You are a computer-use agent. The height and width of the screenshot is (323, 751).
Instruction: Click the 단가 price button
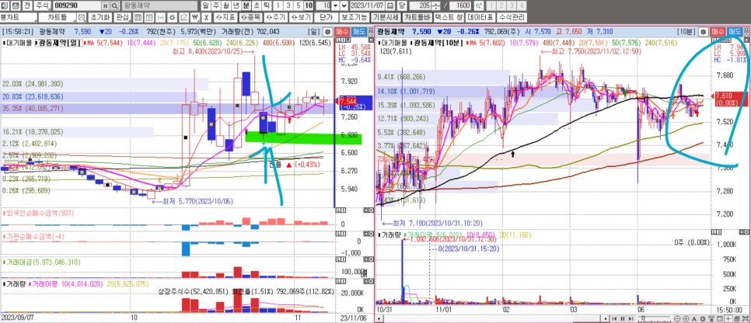tap(326, 17)
